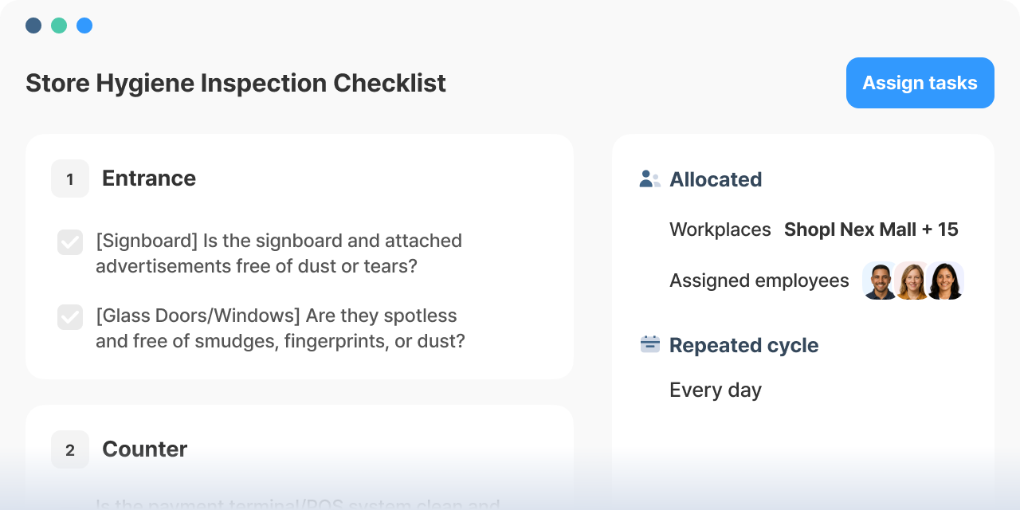Click the light blue window dot
The image size is (1020, 510).
pyautogui.click(x=84, y=25)
